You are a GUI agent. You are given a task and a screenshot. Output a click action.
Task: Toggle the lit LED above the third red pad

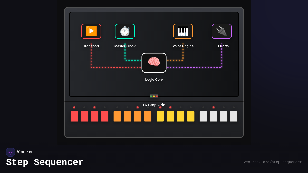(94, 107)
